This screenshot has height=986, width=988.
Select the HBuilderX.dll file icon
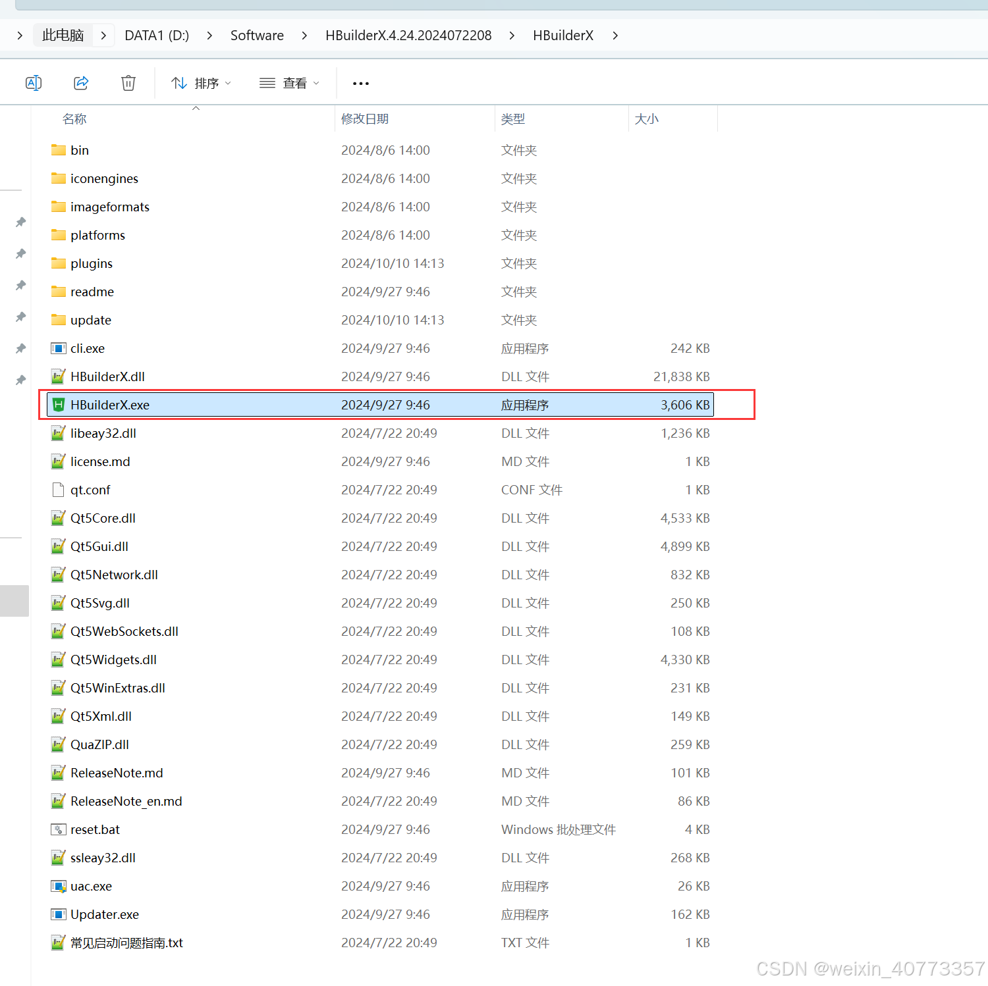pyautogui.click(x=59, y=376)
